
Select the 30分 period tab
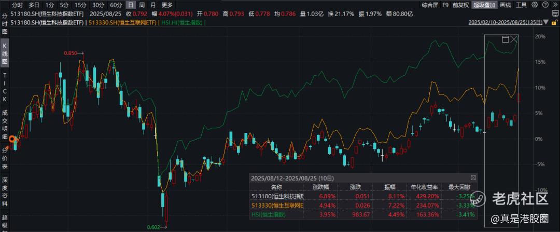click(x=98, y=5)
